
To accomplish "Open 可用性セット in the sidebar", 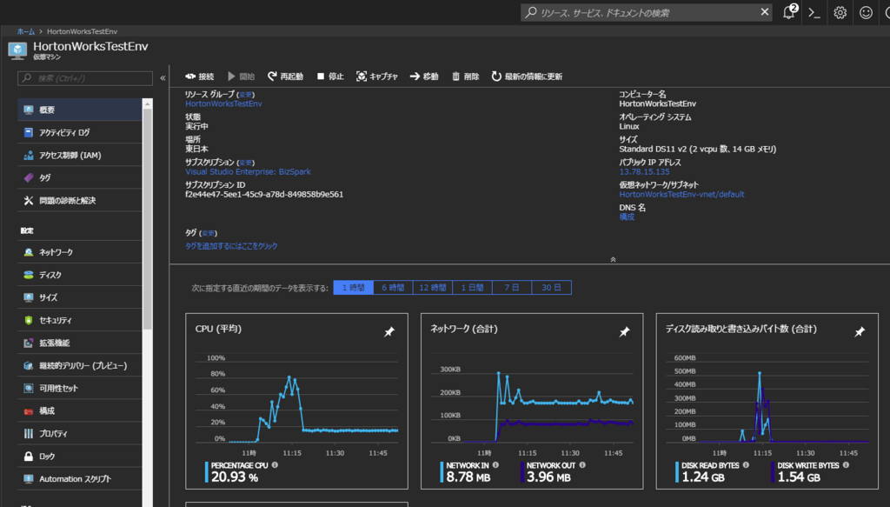I will 79,389.
